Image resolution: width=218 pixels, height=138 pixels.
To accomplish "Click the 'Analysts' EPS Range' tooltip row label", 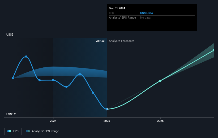I will point(122,18).
